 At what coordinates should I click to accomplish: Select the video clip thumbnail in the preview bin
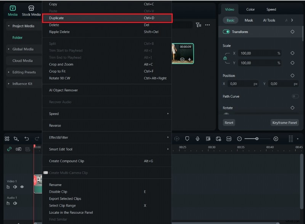point(182,53)
